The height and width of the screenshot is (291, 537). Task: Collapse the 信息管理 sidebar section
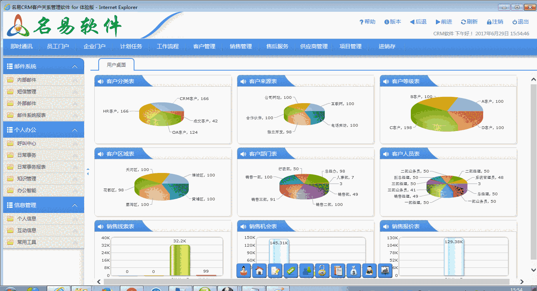[x=75, y=205]
